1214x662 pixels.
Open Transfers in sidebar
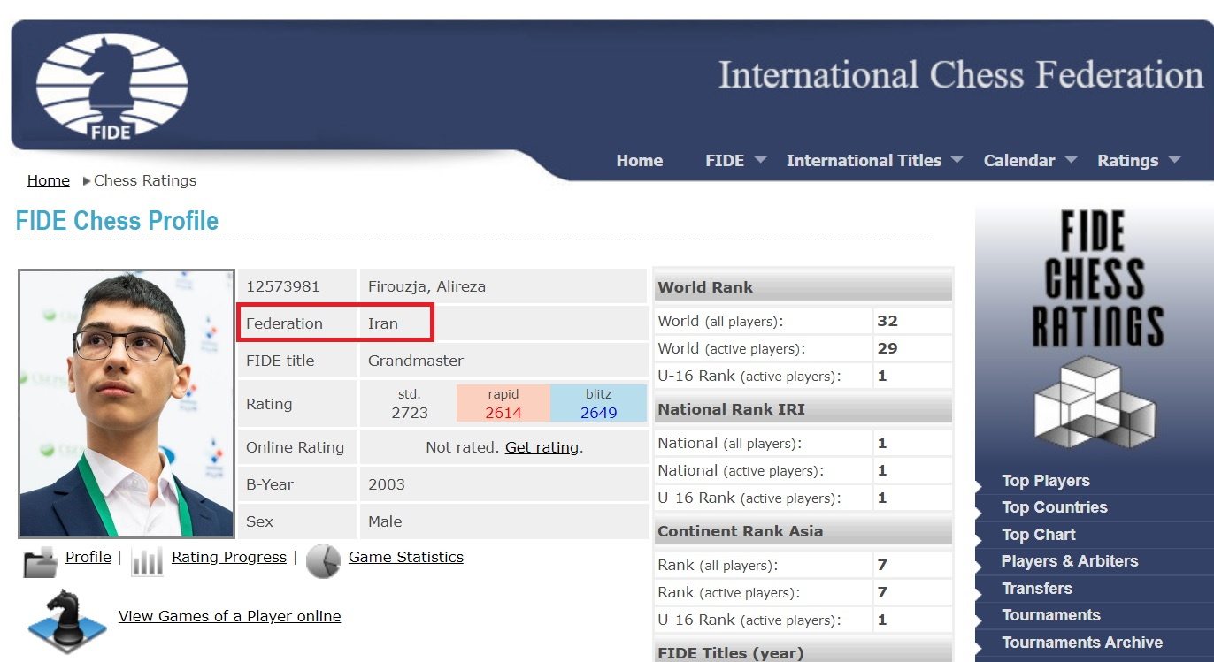pos(1036,589)
